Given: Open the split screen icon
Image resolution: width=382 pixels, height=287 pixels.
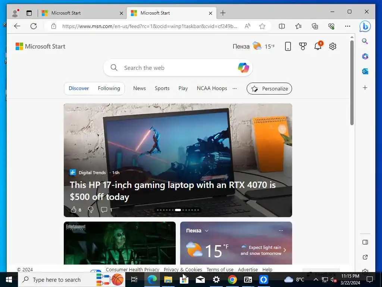Looking at the screenshot, I should pos(282,26).
